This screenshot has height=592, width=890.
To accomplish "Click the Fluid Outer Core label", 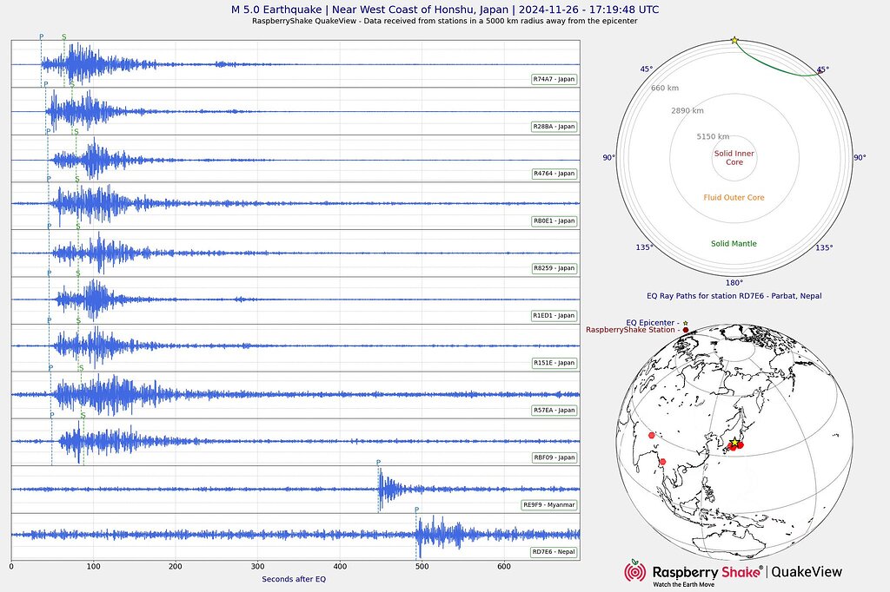I will tap(734, 198).
